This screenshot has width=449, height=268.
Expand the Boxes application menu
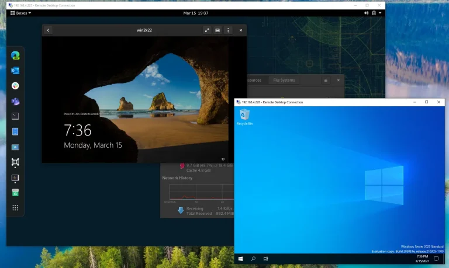pos(21,12)
